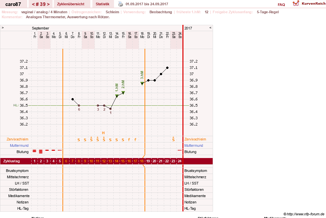Click the left Blutung row label
This screenshot has width=326, height=218.
pos(23,152)
